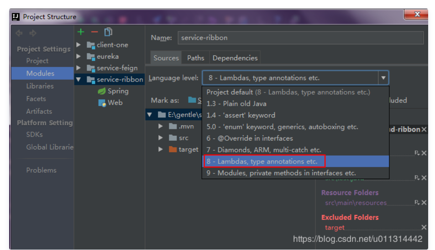Click the IntelliJ logo in title bar
Screen dimensions: 435x250
[x=16, y=16]
